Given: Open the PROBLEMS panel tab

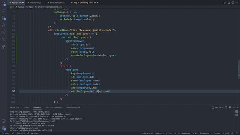Looking at the screenshot, I should coord(15,108).
